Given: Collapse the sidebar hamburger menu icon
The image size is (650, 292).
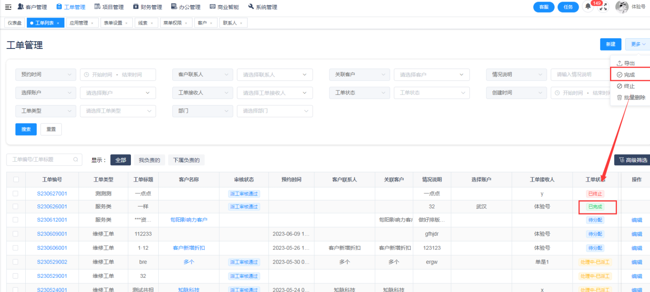Looking at the screenshot, I should 8,7.
